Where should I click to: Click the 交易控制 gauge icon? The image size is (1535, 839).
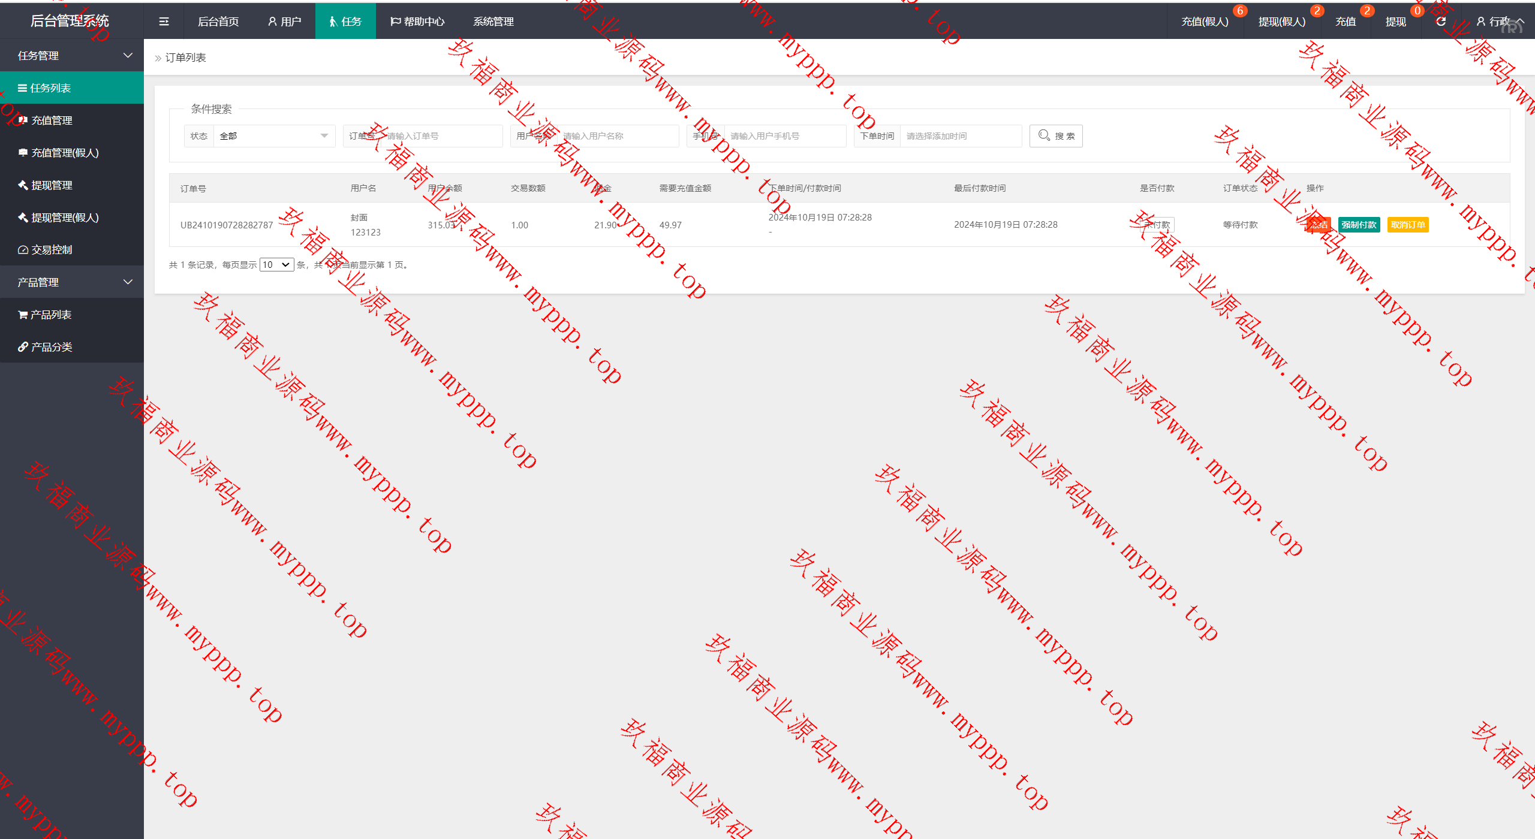pyautogui.click(x=23, y=250)
